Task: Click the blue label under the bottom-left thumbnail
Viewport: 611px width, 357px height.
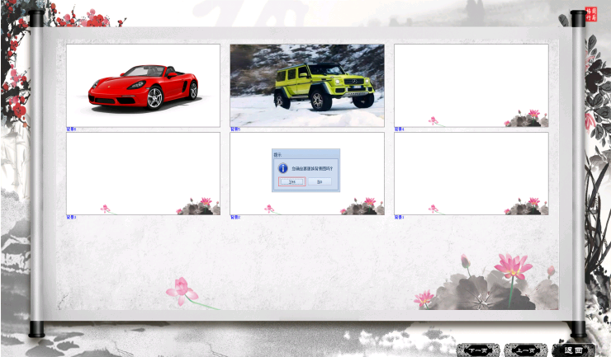Action: [71, 218]
